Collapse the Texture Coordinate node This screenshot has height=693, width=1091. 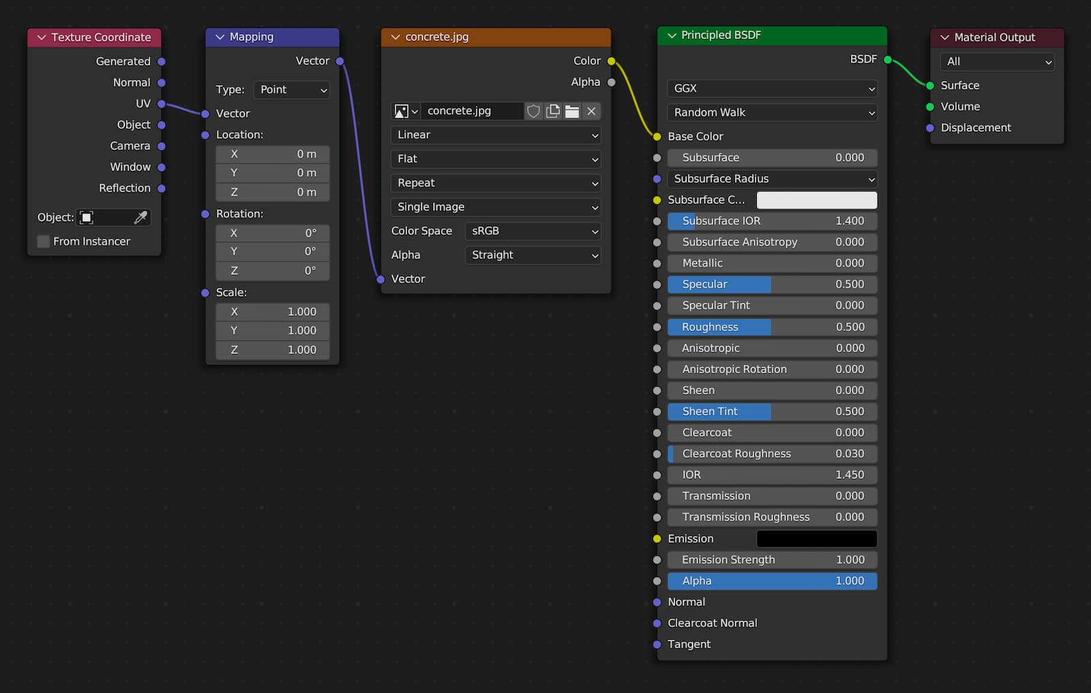pyautogui.click(x=42, y=38)
